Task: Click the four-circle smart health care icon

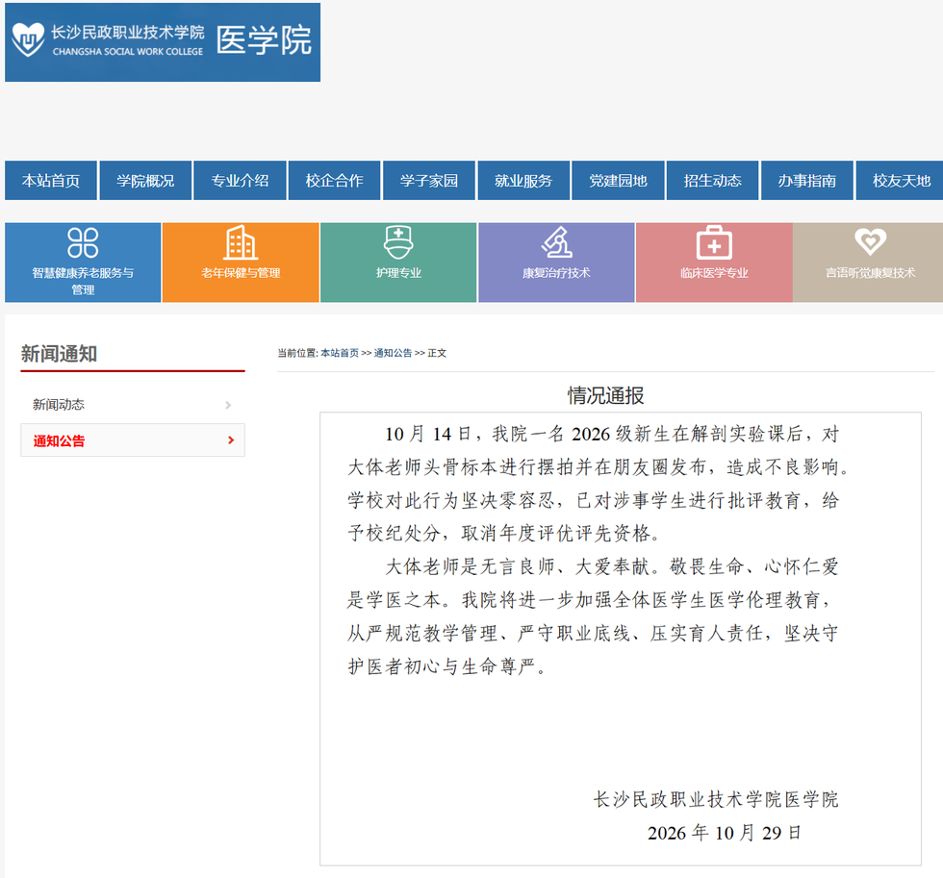Action: pyautogui.click(x=83, y=242)
